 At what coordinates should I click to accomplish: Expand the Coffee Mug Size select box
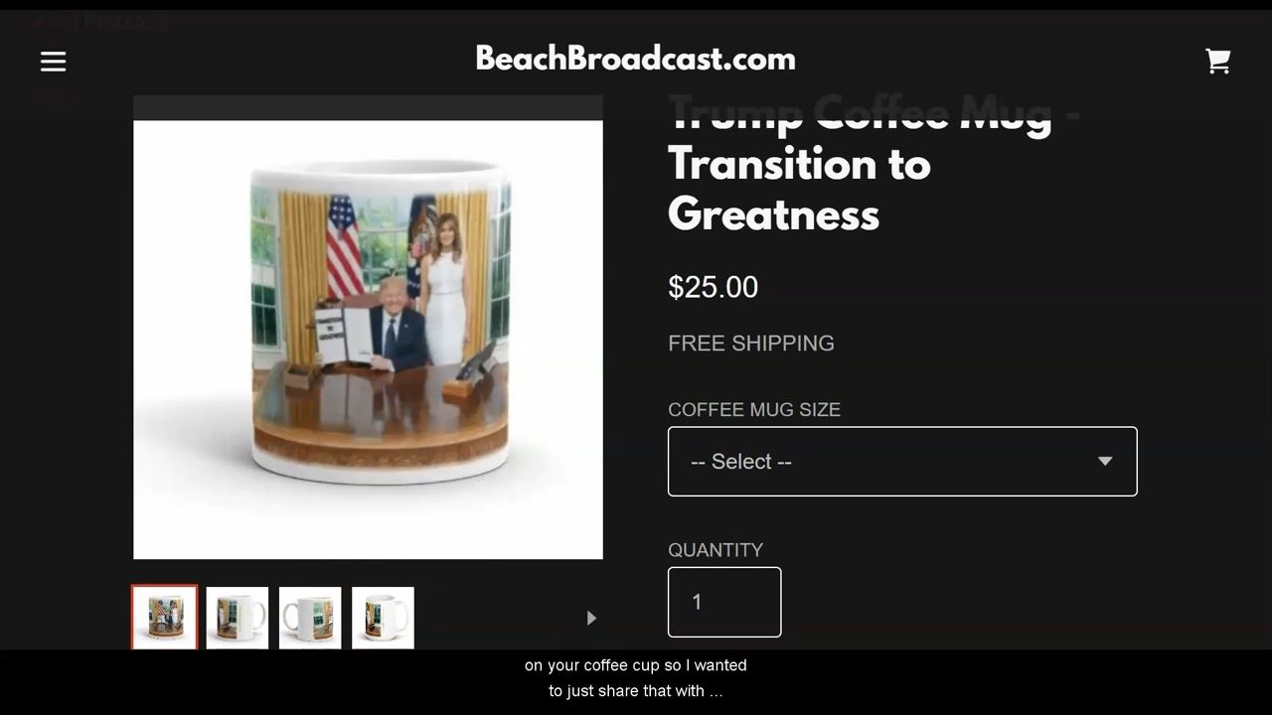click(902, 461)
